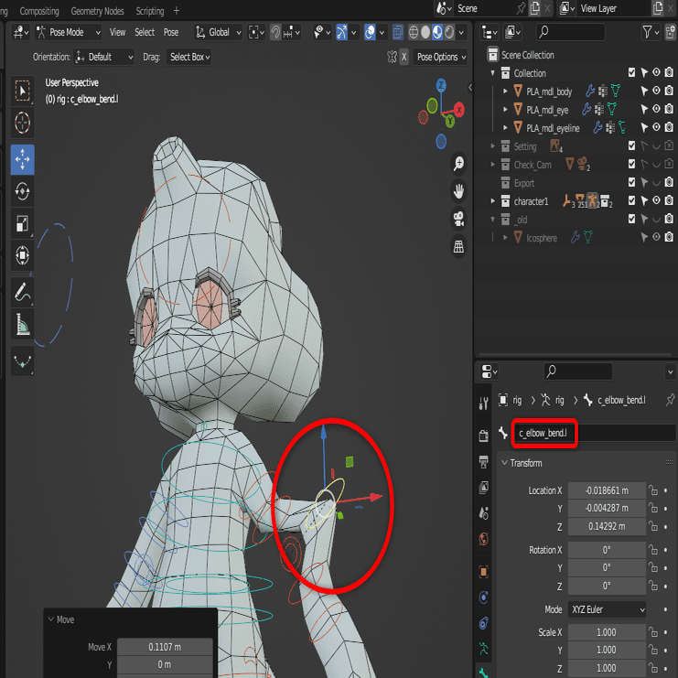This screenshot has height=678, width=678.
Task: Lock the Location X lock icon
Action: point(653,490)
